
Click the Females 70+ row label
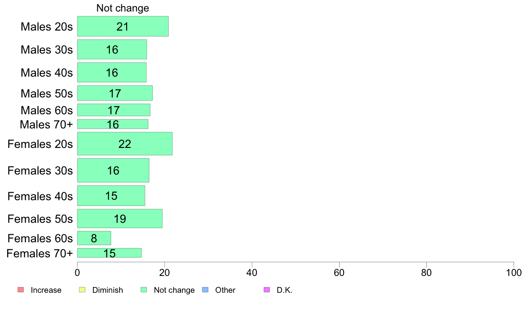(x=39, y=253)
